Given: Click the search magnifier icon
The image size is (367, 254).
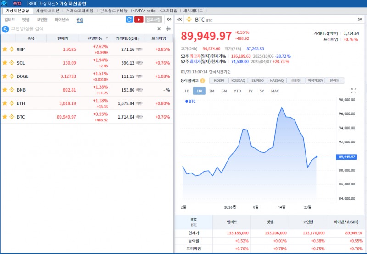Looking at the screenshot, I should pos(6,29).
